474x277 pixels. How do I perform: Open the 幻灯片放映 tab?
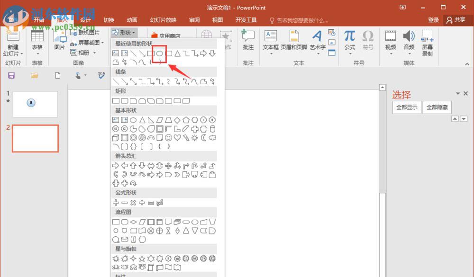[x=164, y=20]
